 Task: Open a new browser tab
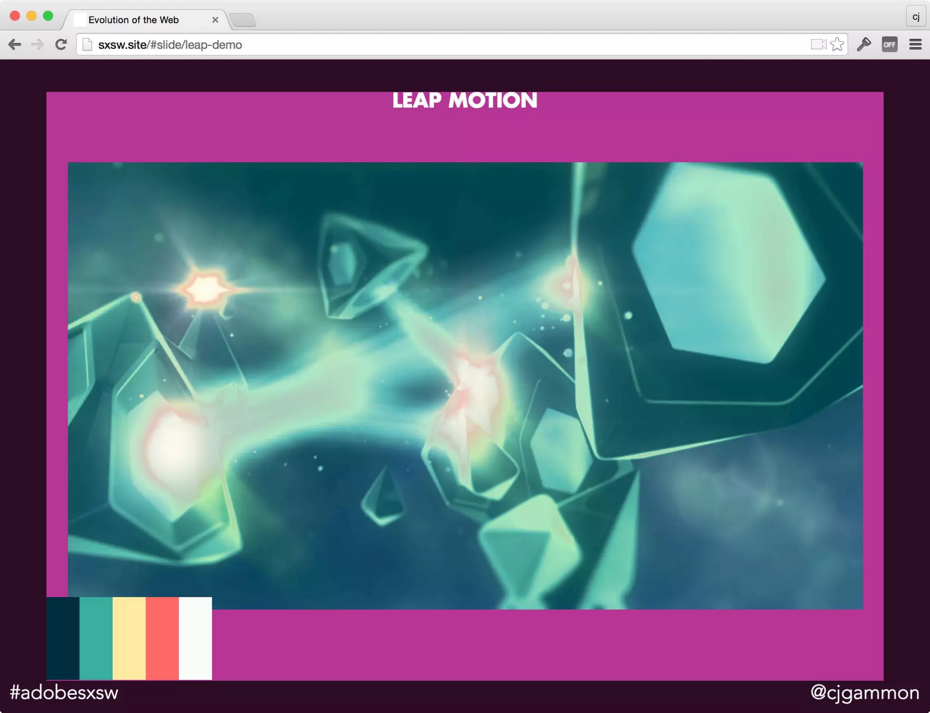pos(243,20)
